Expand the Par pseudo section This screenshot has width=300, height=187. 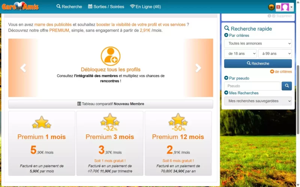point(237,78)
